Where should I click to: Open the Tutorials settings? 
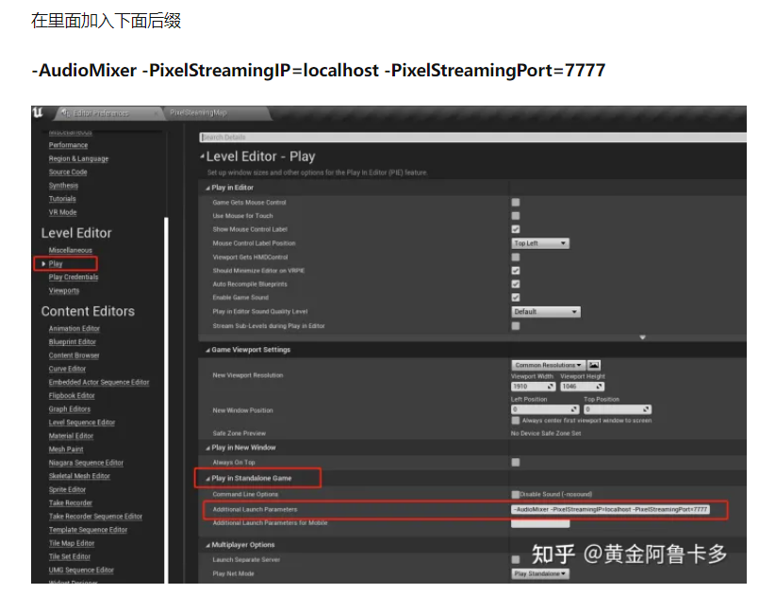tap(62, 199)
